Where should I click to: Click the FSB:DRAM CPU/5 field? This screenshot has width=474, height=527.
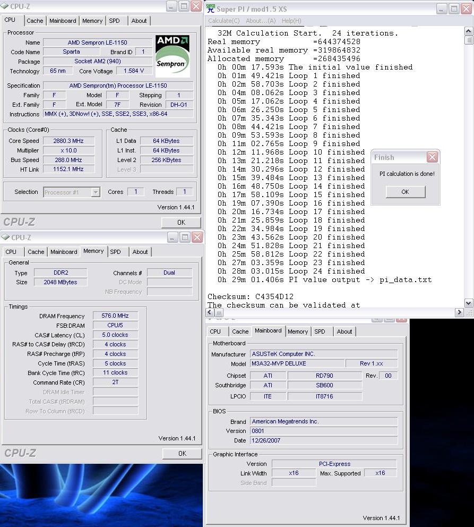(115, 325)
